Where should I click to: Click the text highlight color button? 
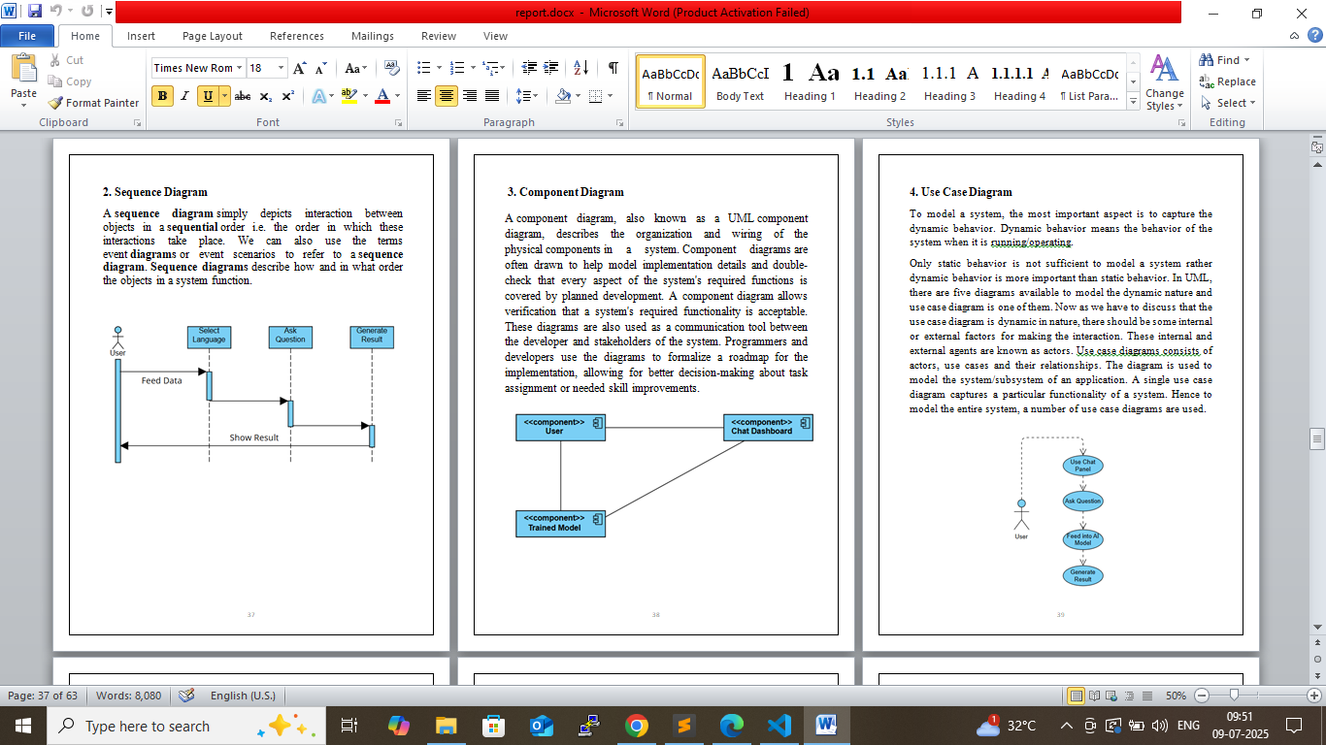[x=348, y=96]
